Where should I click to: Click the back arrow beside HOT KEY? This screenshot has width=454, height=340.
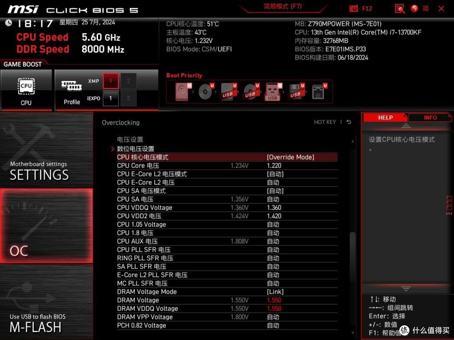click(x=348, y=122)
